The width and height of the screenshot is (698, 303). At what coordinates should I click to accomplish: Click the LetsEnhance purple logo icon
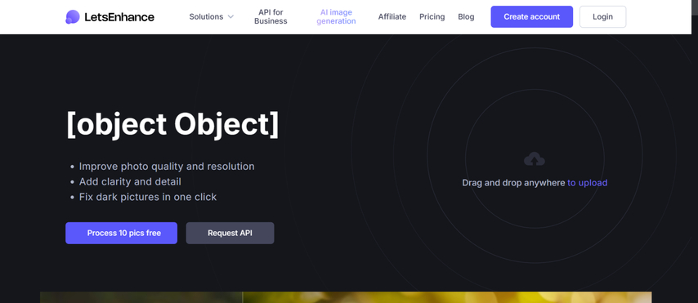tap(72, 17)
